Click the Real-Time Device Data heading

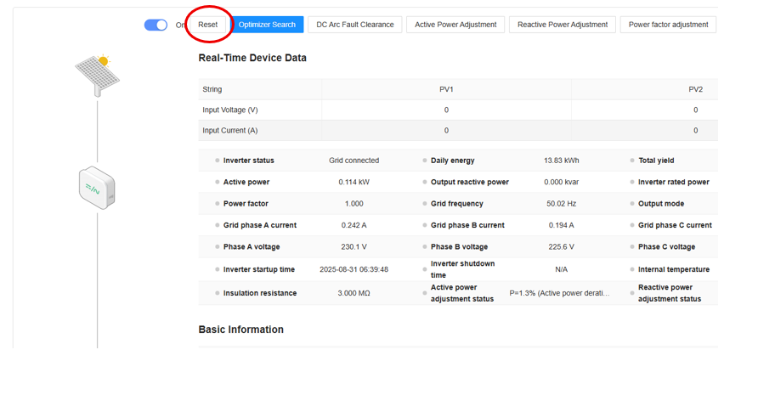[252, 58]
